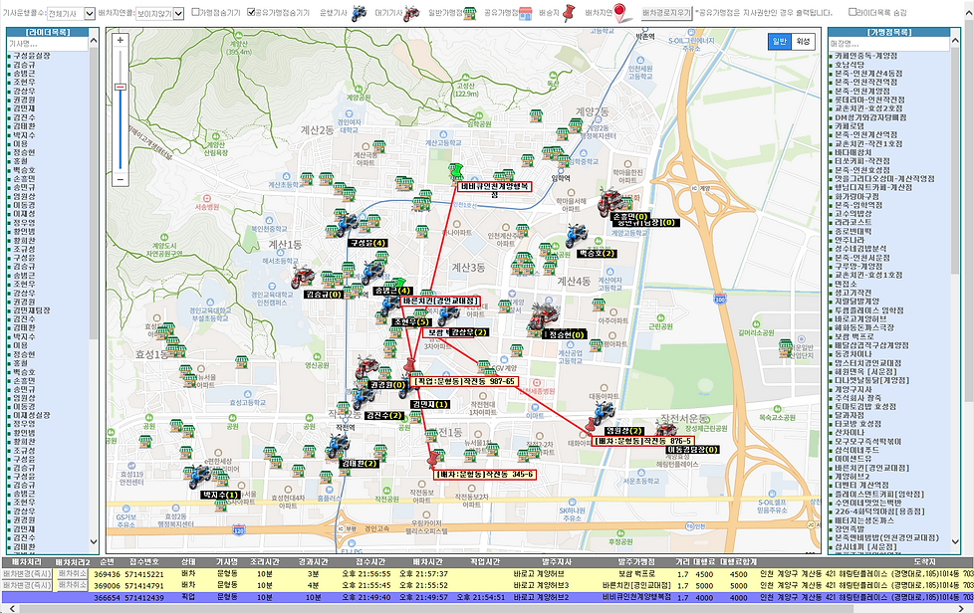Viewport: 974px width, 613px height.
Task: Click the blue 운행기사 motorcycle legend icon
Action: pyautogui.click(x=360, y=13)
